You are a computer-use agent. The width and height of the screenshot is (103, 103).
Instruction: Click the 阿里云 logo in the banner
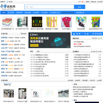tap(34, 35)
